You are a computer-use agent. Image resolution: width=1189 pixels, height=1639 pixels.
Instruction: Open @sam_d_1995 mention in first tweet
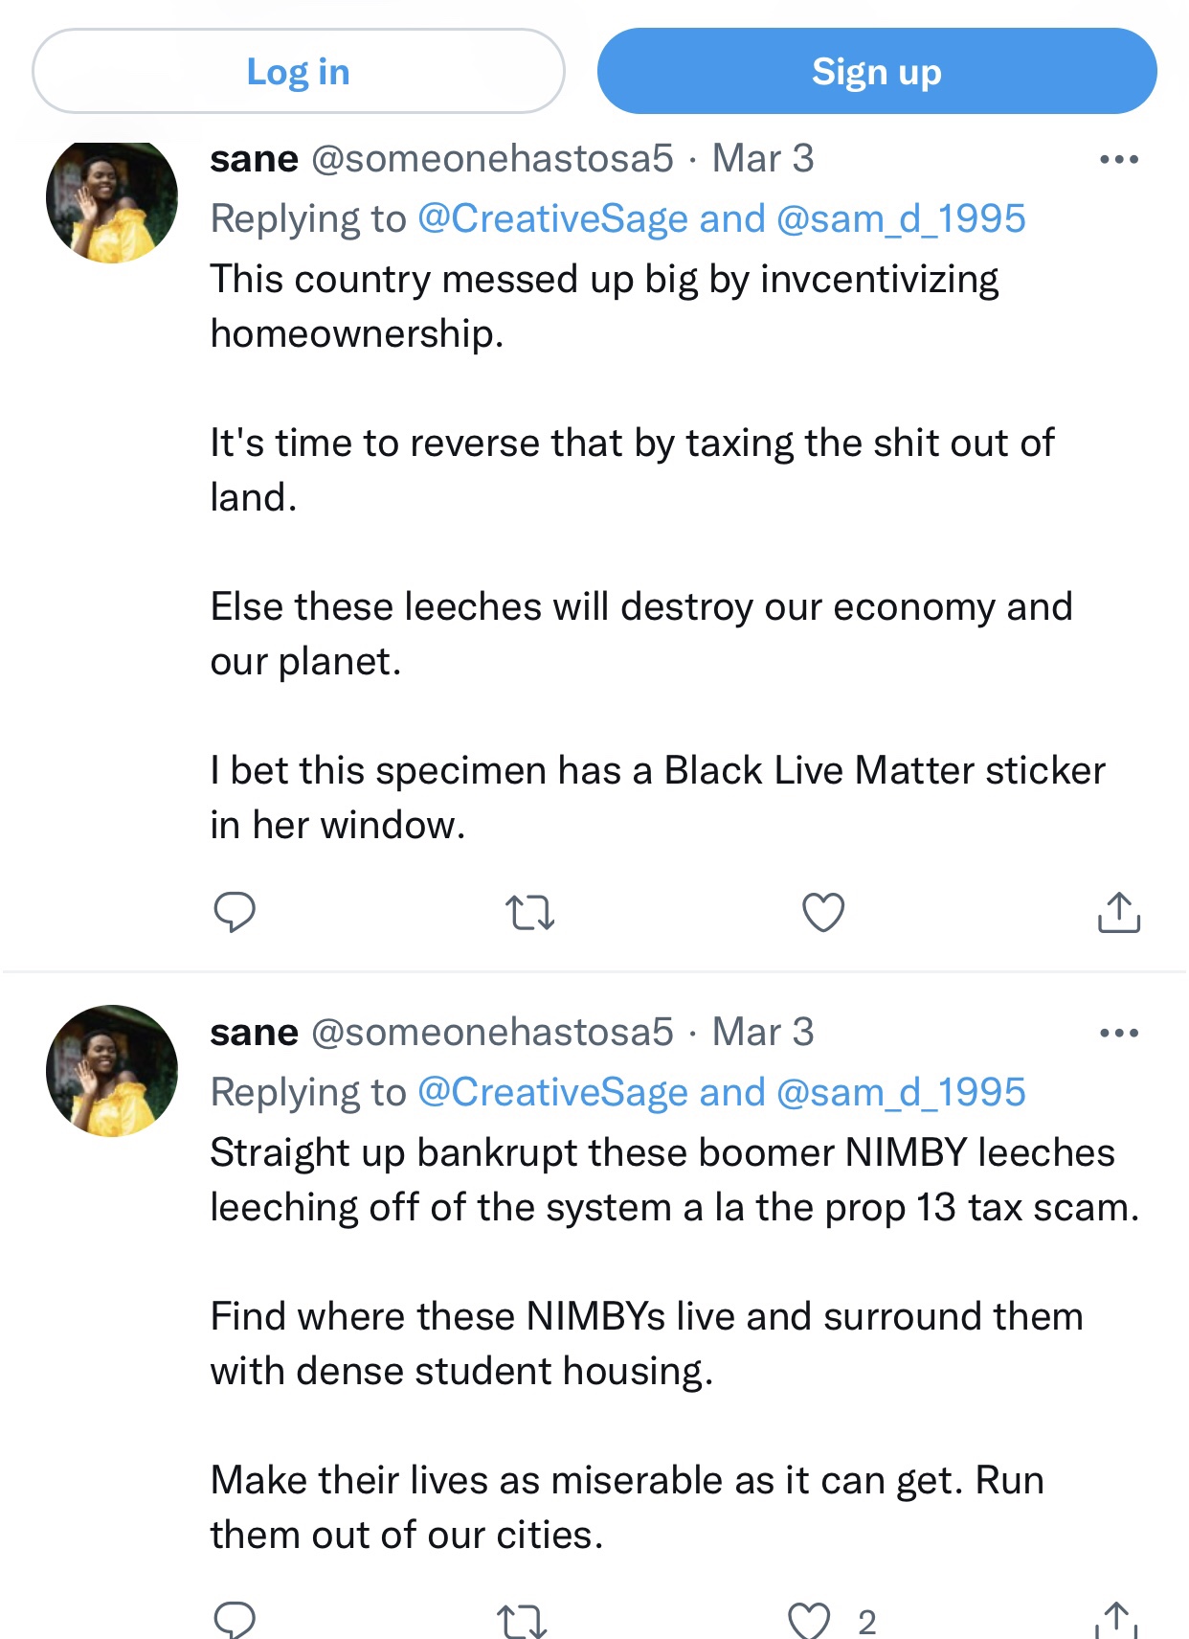pos(901,219)
